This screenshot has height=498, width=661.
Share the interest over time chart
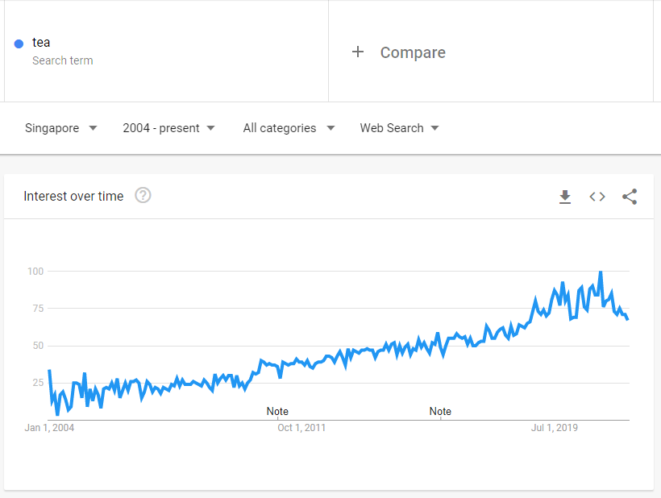(x=630, y=197)
